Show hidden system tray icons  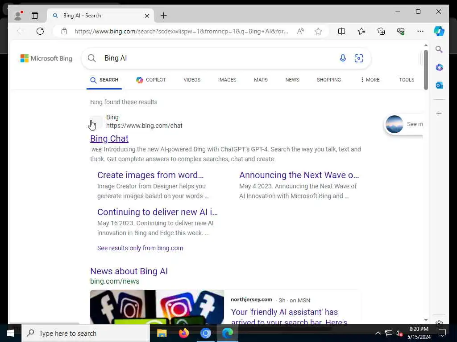tap(378, 333)
